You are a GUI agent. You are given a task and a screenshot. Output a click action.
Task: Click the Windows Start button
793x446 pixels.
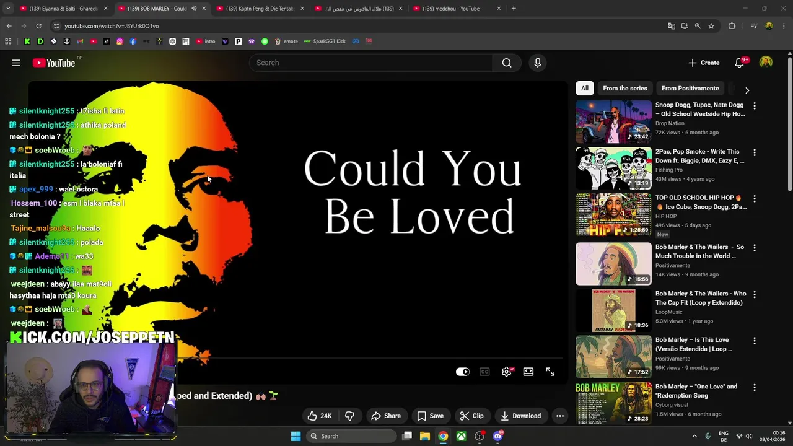296,436
